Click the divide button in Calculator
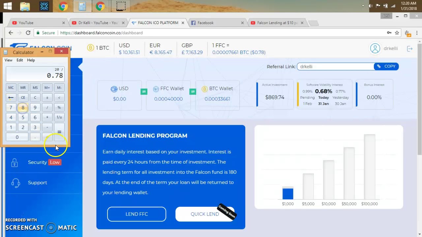Image resolution: width=422 pixels, height=237 pixels. (47, 107)
